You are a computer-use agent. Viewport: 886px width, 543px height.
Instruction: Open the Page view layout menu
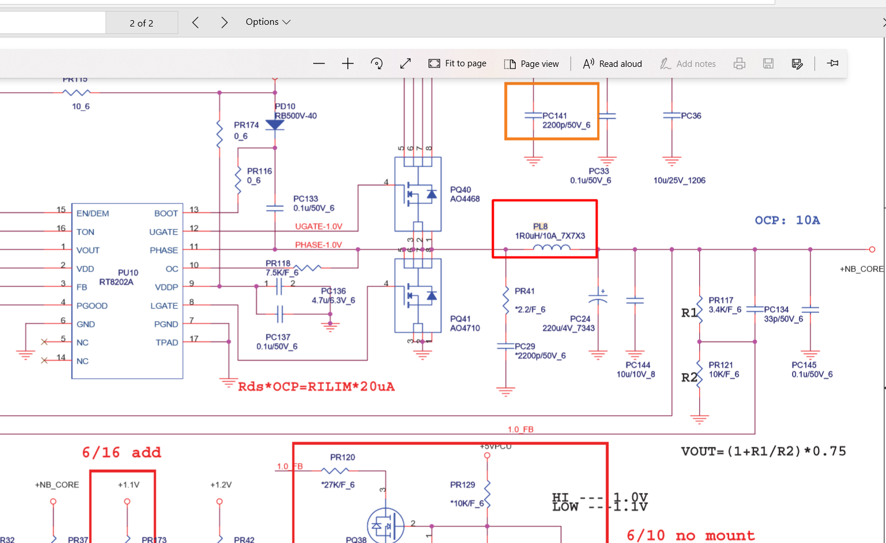pyautogui.click(x=531, y=63)
